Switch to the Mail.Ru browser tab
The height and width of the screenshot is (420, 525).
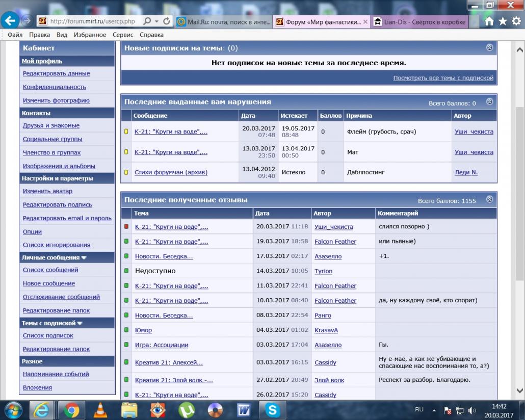pos(222,22)
